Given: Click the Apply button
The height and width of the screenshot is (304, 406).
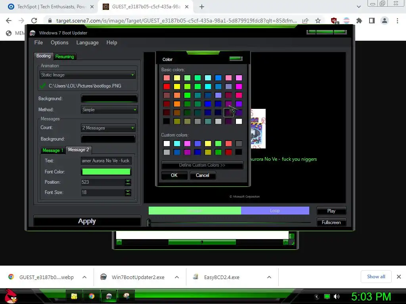Looking at the screenshot, I should [87, 221].
